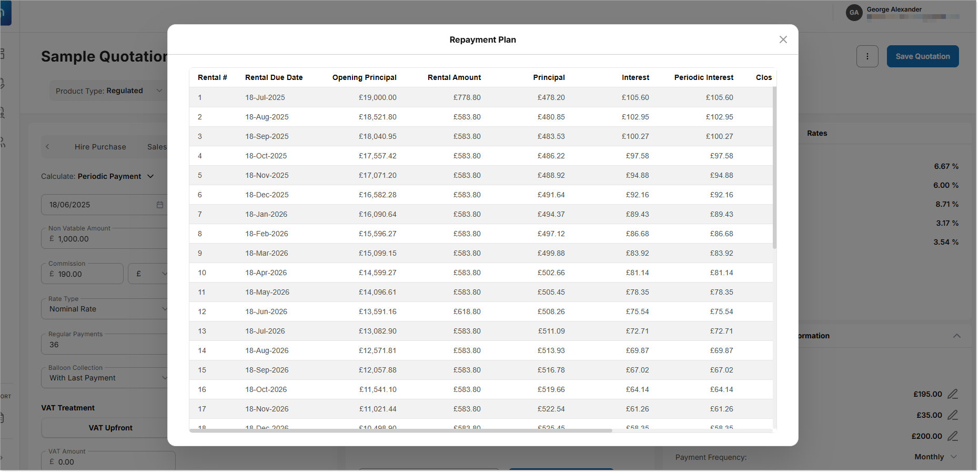Click the GA user avatar
Viewport: 979px width, 473px height.
[x=854, y=13]
